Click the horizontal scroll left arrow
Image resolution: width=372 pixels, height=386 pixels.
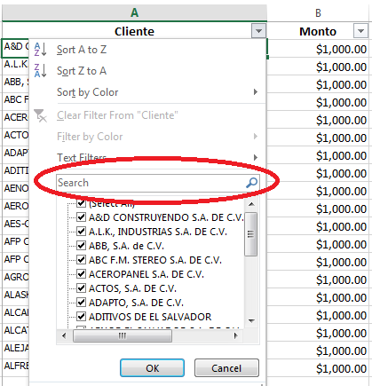tap(64, 335)
